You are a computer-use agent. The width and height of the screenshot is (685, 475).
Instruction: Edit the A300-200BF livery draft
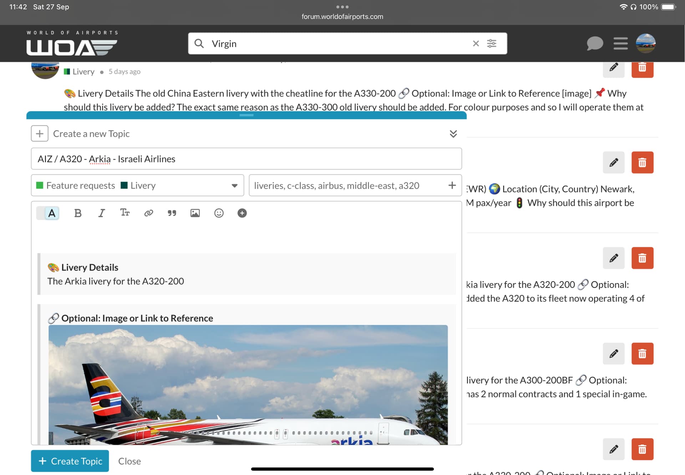tap(614, 354)
